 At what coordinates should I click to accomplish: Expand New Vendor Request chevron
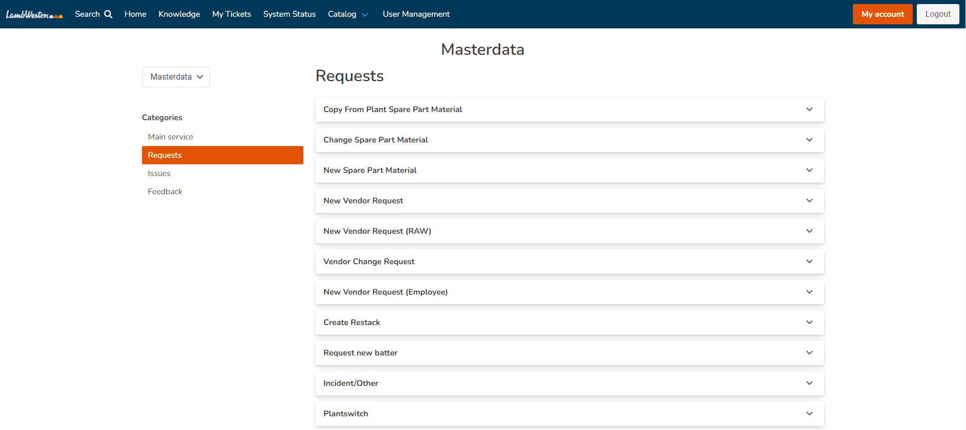tap(809, 201)
